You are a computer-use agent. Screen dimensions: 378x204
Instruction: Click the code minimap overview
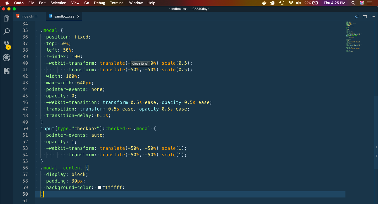tap(354, 37)
